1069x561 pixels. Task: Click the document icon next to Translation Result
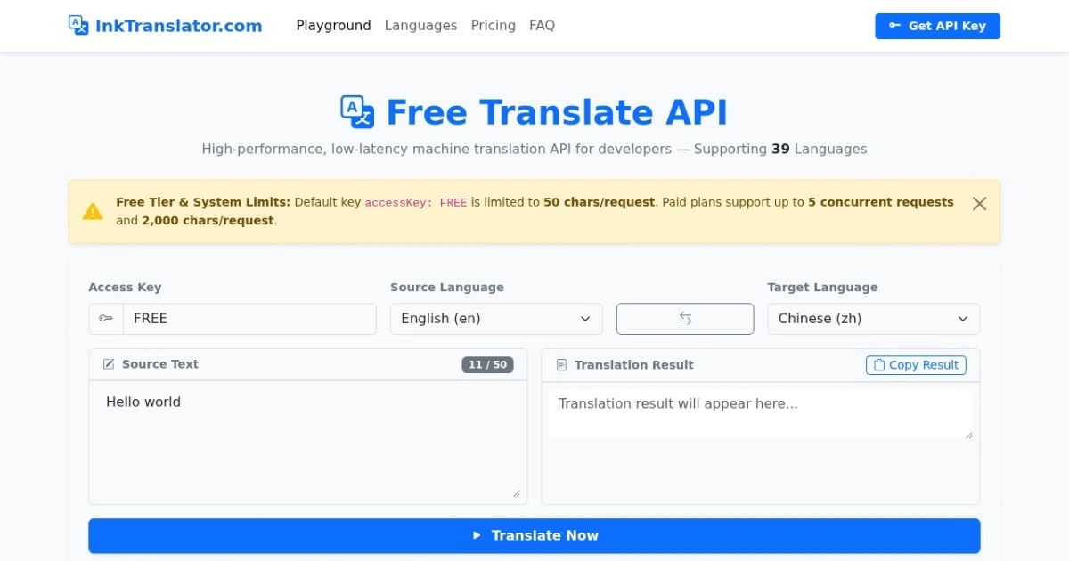(561, 365)
